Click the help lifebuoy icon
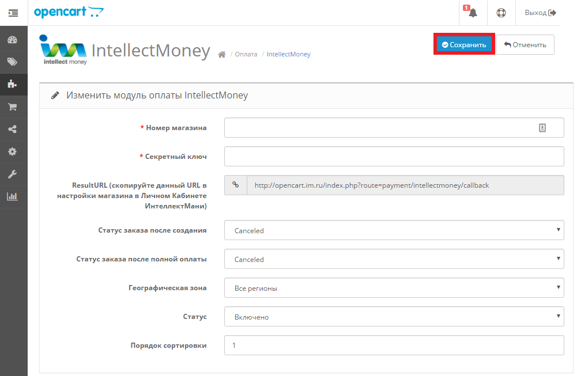 (x=501, y=13)
